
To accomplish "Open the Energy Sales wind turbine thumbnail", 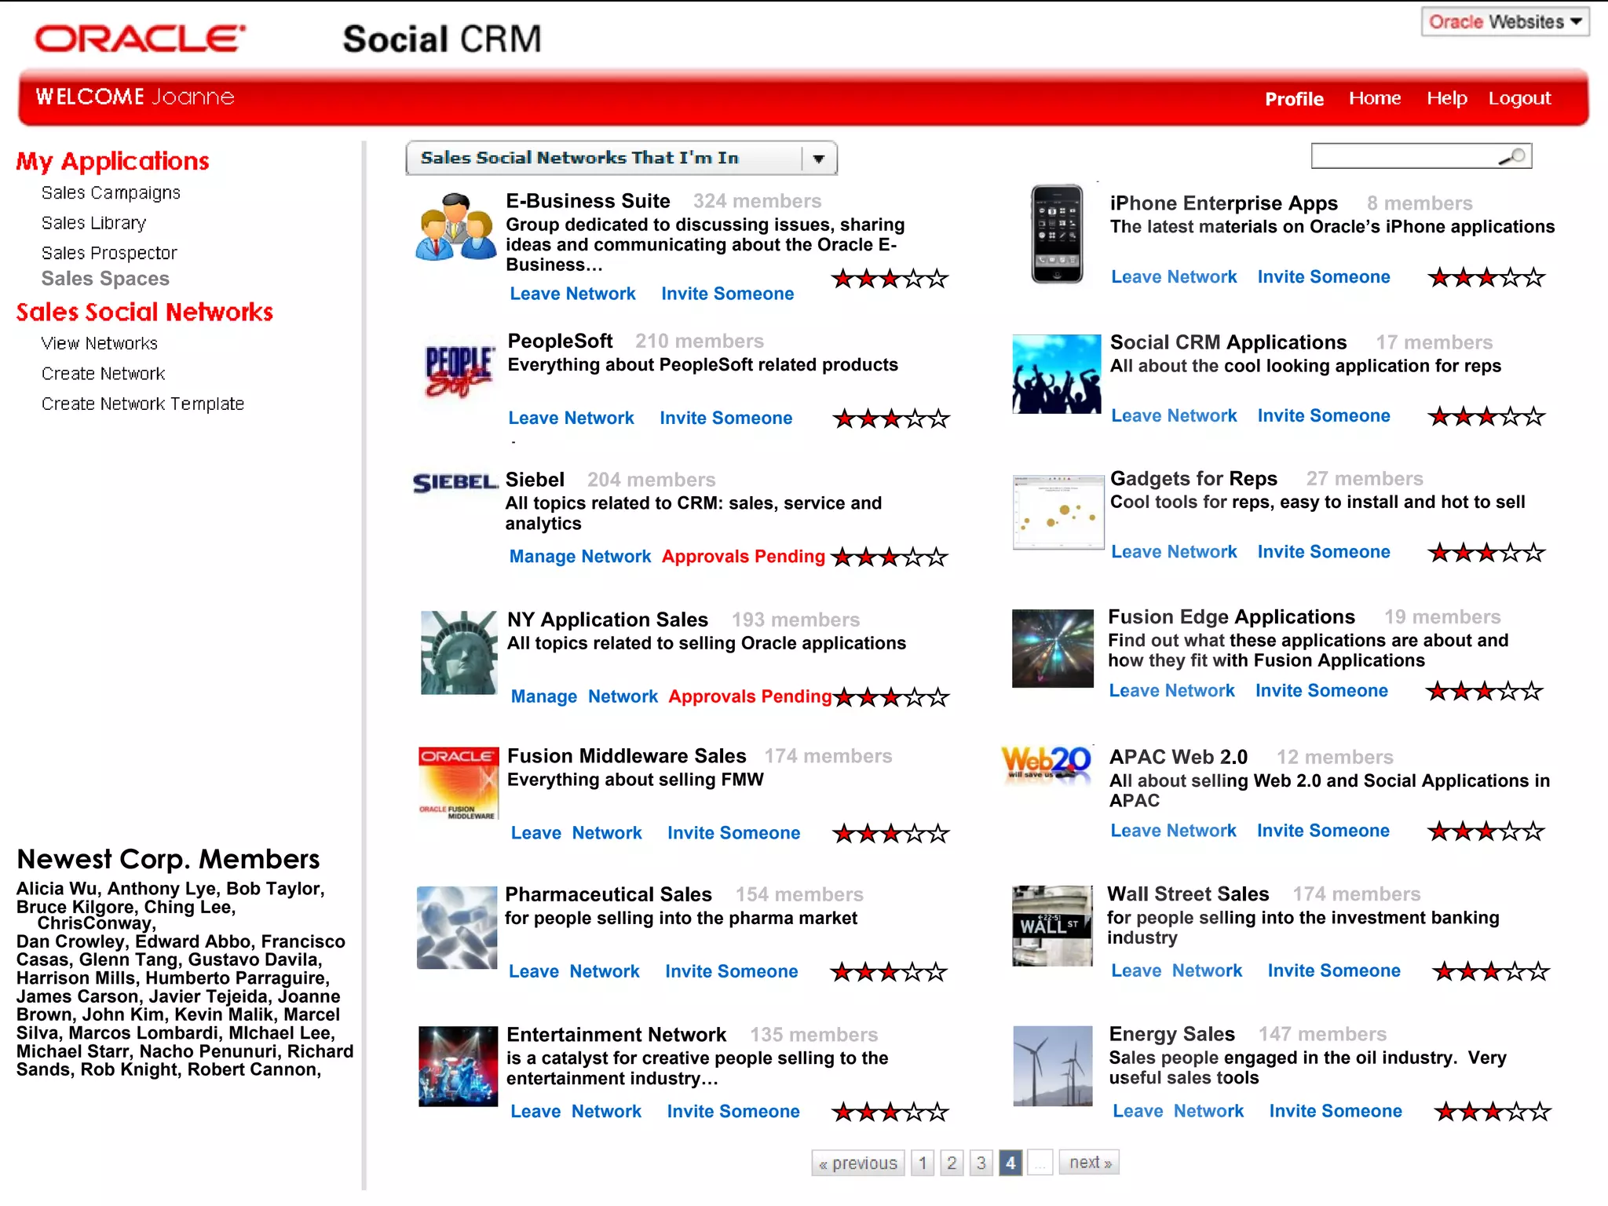I will tap(1053, 1065).
